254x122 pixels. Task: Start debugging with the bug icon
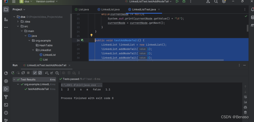tap(184, 1)
